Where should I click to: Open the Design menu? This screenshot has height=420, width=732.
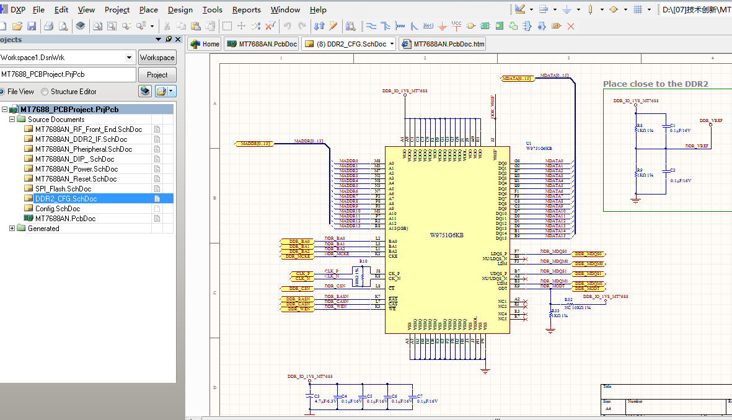180,9
